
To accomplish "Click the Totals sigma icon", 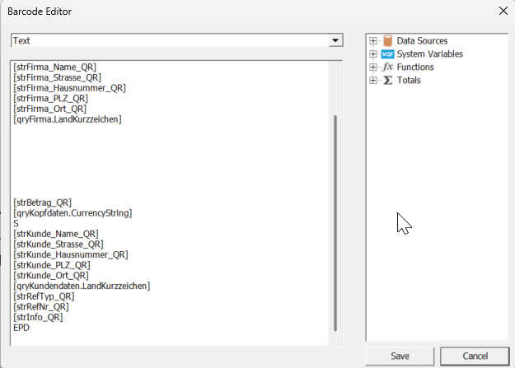I will [x=388, y=81].
